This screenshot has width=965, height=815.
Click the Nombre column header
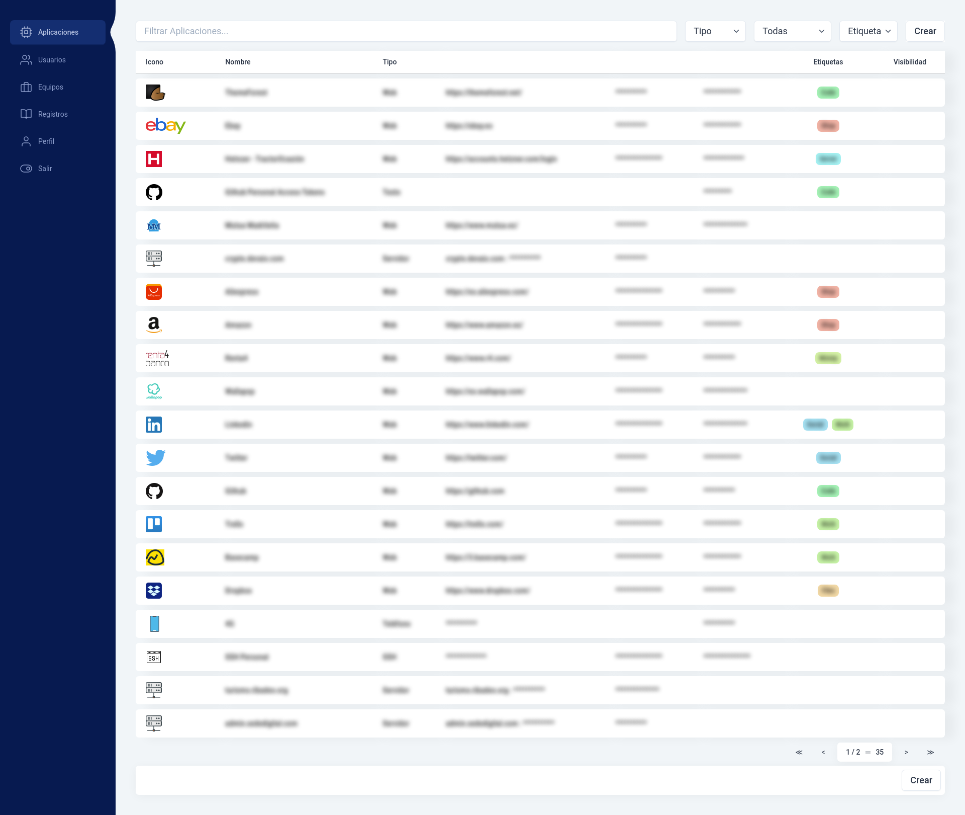click(x=238, y=62)
